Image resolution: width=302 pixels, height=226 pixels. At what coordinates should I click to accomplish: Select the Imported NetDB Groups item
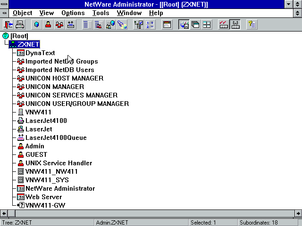(58, 61)
